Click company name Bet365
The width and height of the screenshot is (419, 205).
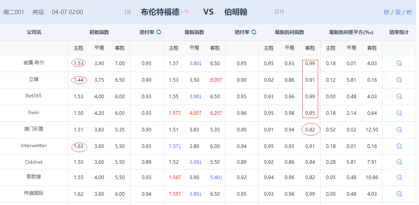pyautogui.click(x=34, y=96)
